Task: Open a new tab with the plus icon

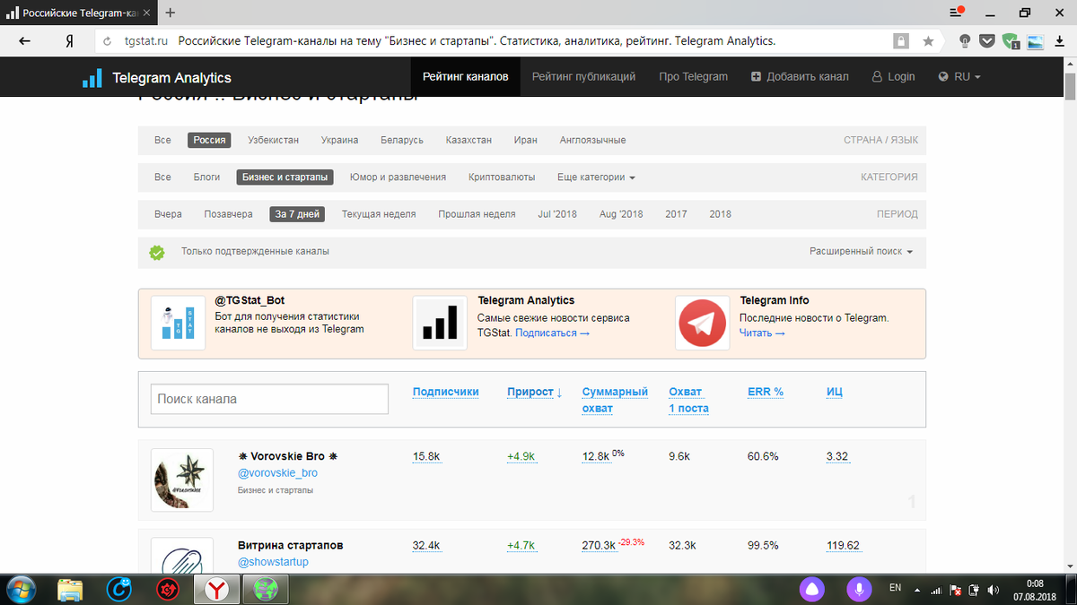Action: point(171,13)
